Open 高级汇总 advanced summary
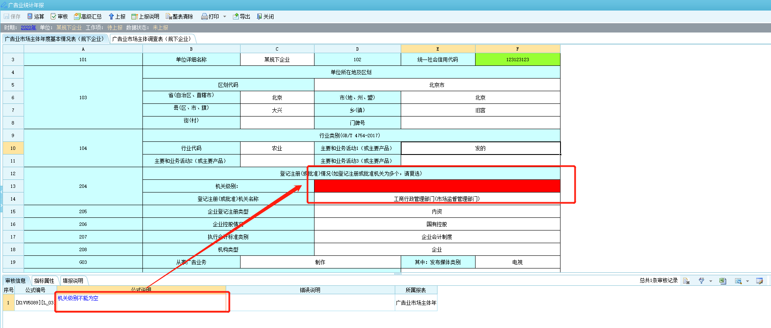The image size is (771, 328). pos(88,16)
